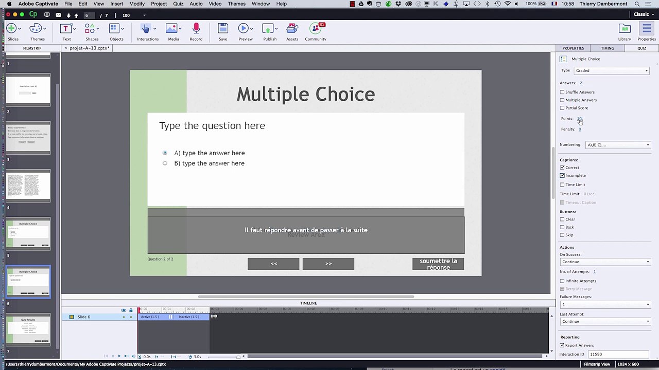Click the timeline move-to-end control
The height and width of the screenshot is (370, 659).
[x=126, y=356]
